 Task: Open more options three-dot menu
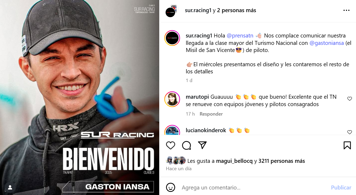pyautogui.click(x=346, y=11)
